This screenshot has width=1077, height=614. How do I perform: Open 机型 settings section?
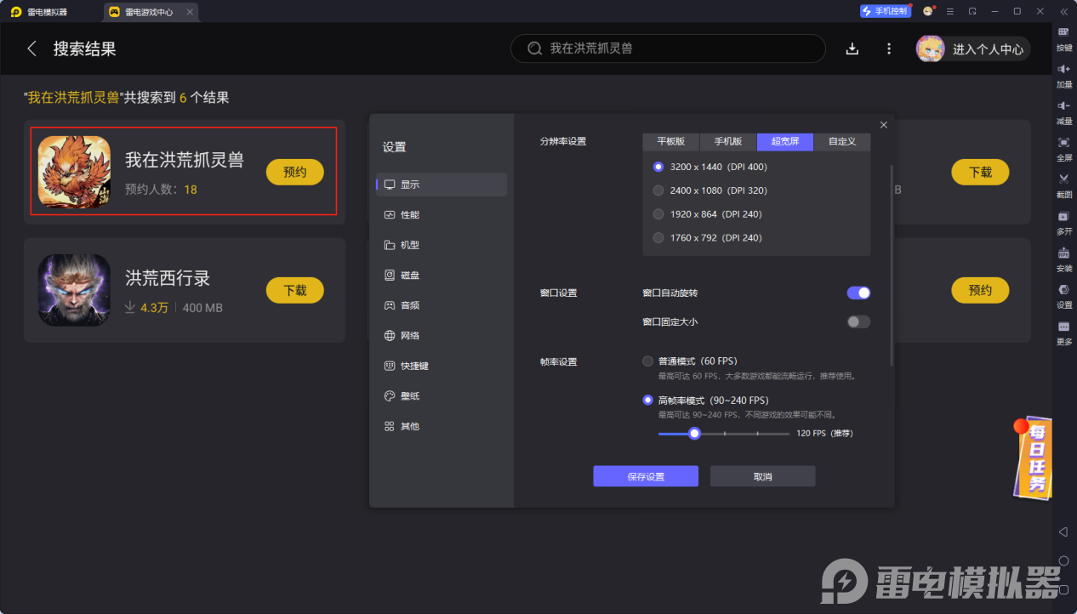tap(442, 245)
